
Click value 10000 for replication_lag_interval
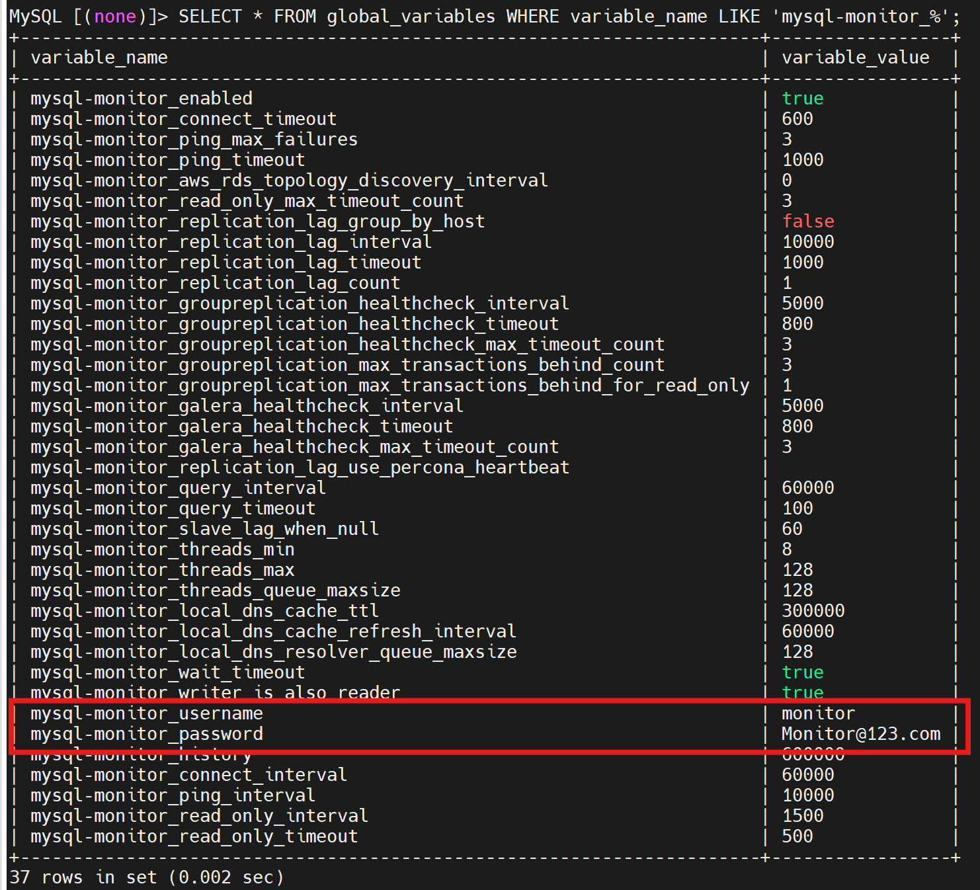coord(808,243)
